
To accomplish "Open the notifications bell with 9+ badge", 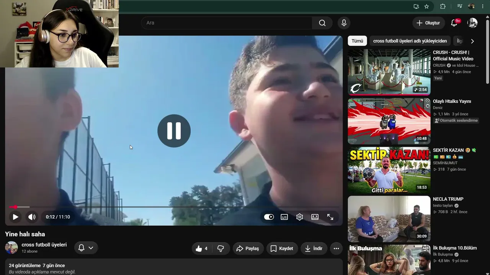I will tap(454, 23).
